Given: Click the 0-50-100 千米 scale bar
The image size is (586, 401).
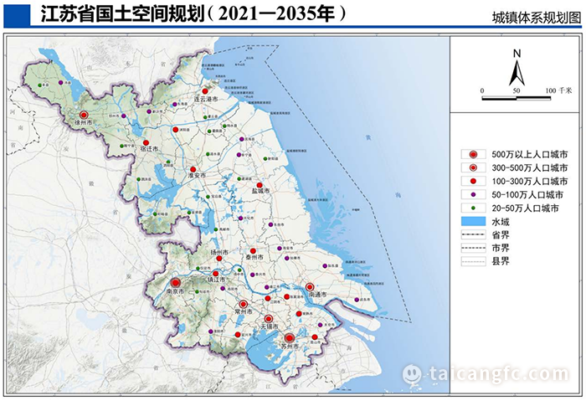Looking at the screenshot, I should click(517, 98).
